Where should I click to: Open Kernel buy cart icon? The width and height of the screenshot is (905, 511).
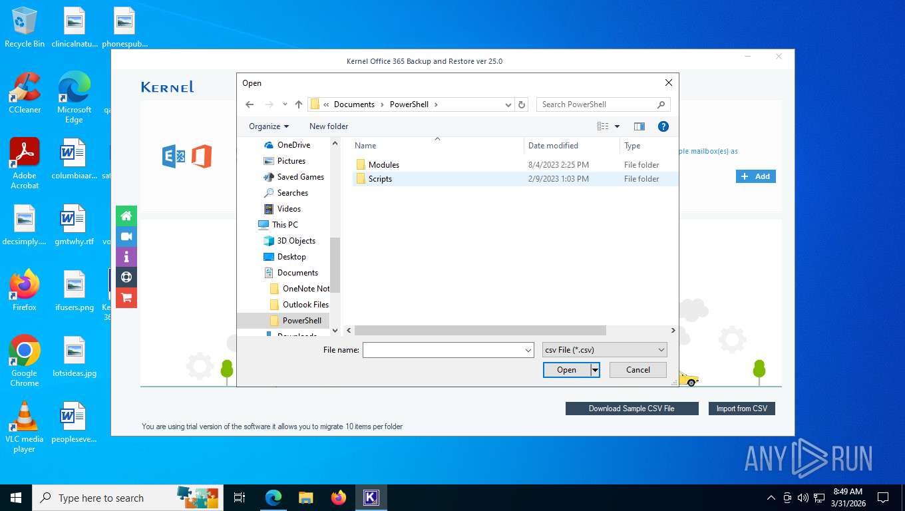(x=126, y=297)
